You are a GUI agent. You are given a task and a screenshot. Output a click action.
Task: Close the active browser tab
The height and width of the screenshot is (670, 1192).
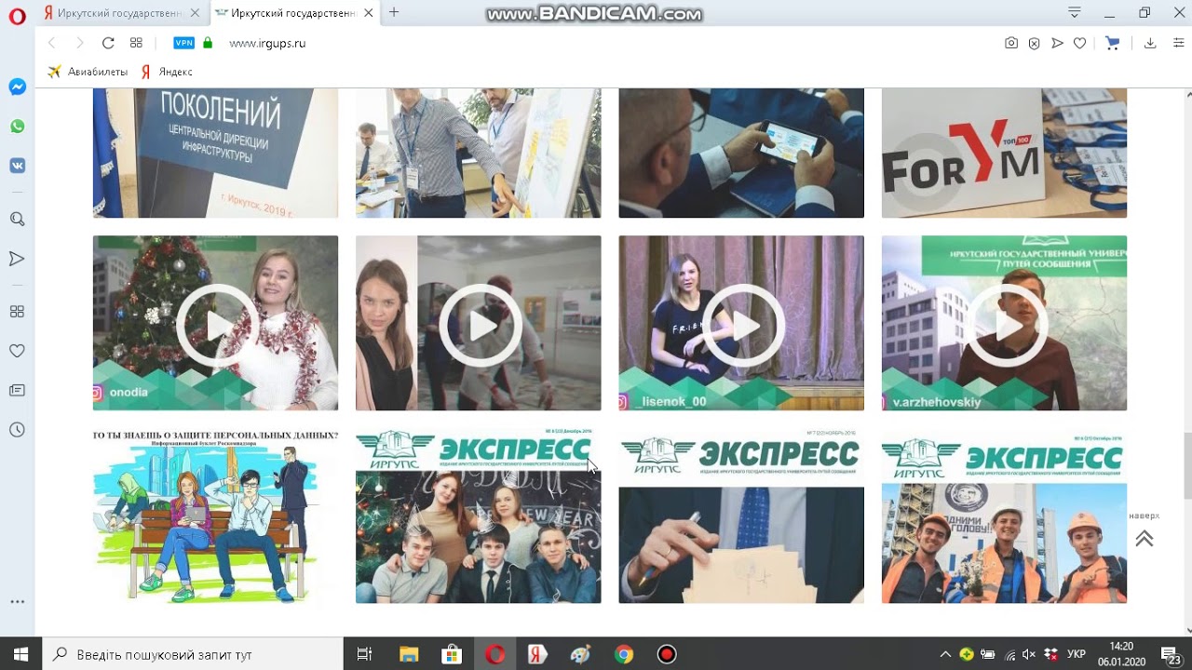[369, 13]
